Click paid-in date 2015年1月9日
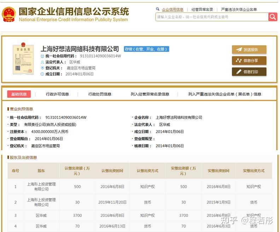This screenshot has height=232, width=280. pos(218,202)
